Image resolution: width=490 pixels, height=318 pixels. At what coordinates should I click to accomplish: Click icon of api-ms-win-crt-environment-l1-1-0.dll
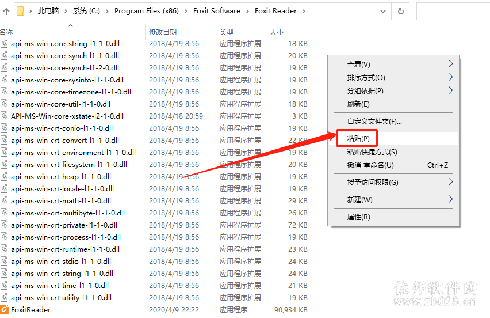pos(4,153)
